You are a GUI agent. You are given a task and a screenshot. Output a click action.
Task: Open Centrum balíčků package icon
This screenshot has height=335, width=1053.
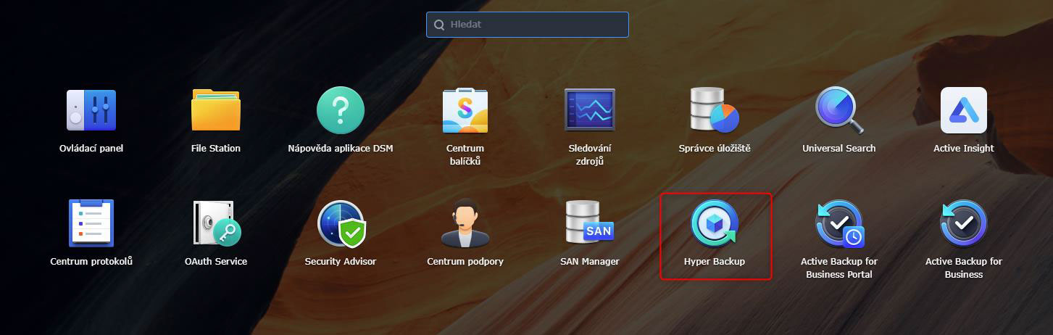pyautogui.click(x=465, y=110)
